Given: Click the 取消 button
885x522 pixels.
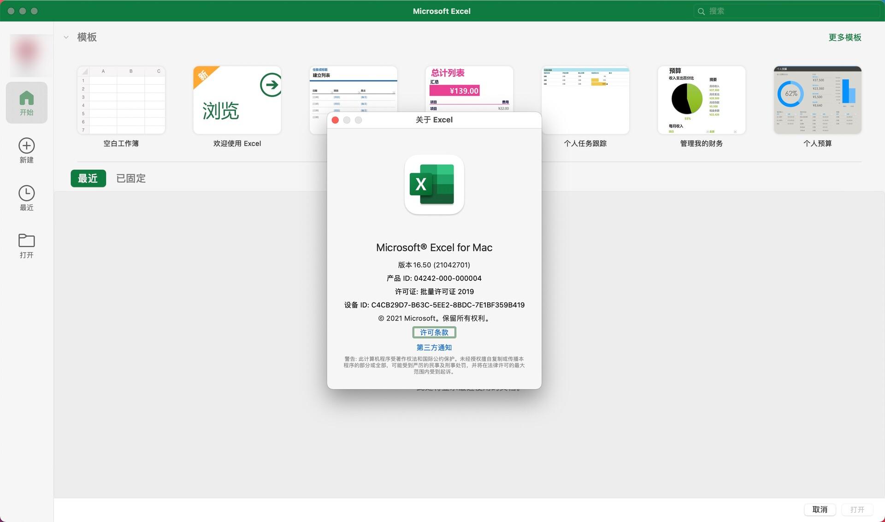Looking at the screenshot, I should pyautogui.click(x=820, y=510).
